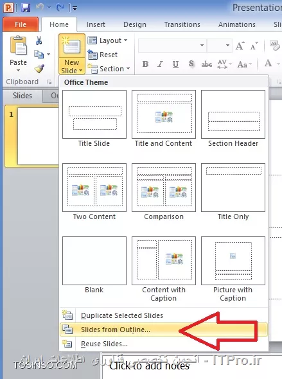Choose the Title and Content layout
This screenshot has height=379, width=282.
[x=164, y=119]
